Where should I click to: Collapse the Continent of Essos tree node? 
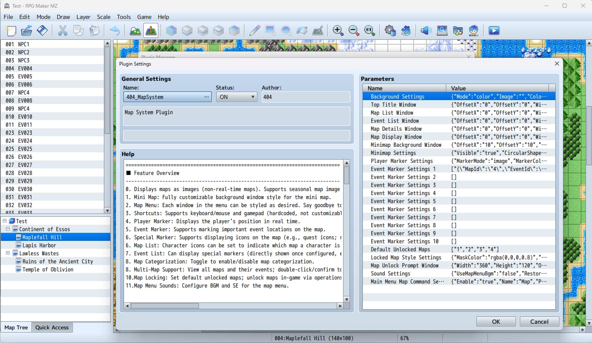click(8, 229)
